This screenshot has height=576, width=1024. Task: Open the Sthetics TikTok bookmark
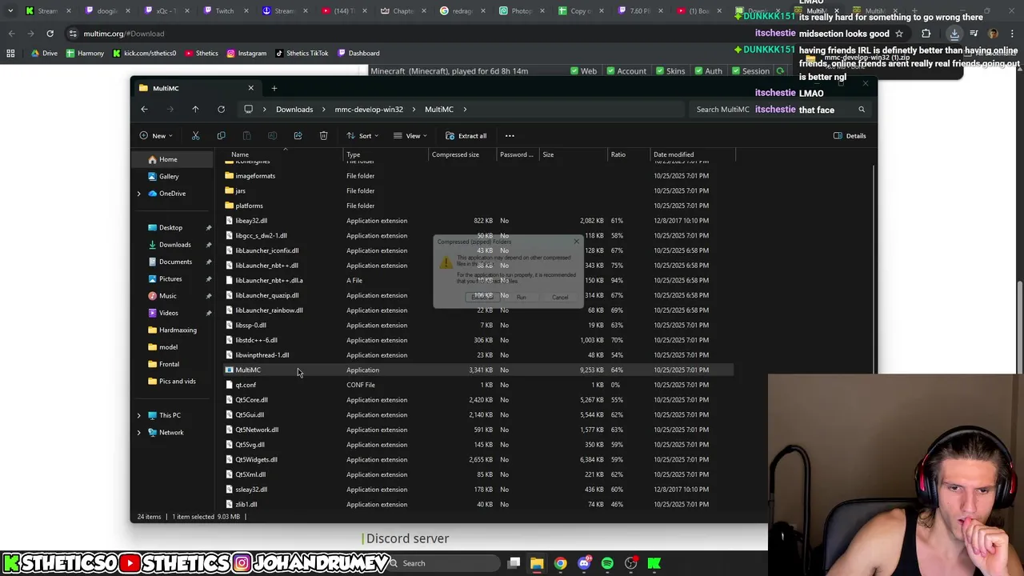302,53
